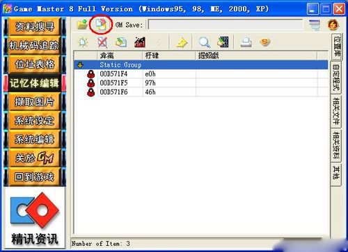Click the GM Save input field
This screenshot has height=252, width=348.
tap(226, 25)
